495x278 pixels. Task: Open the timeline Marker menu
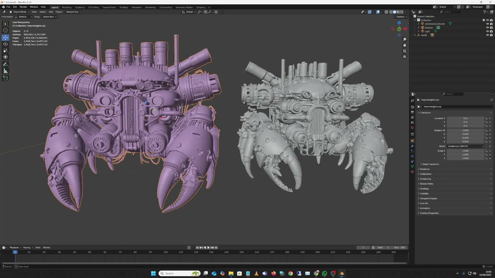[47, 247]
